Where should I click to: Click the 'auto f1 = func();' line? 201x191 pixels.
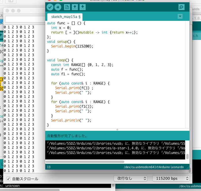68,74
